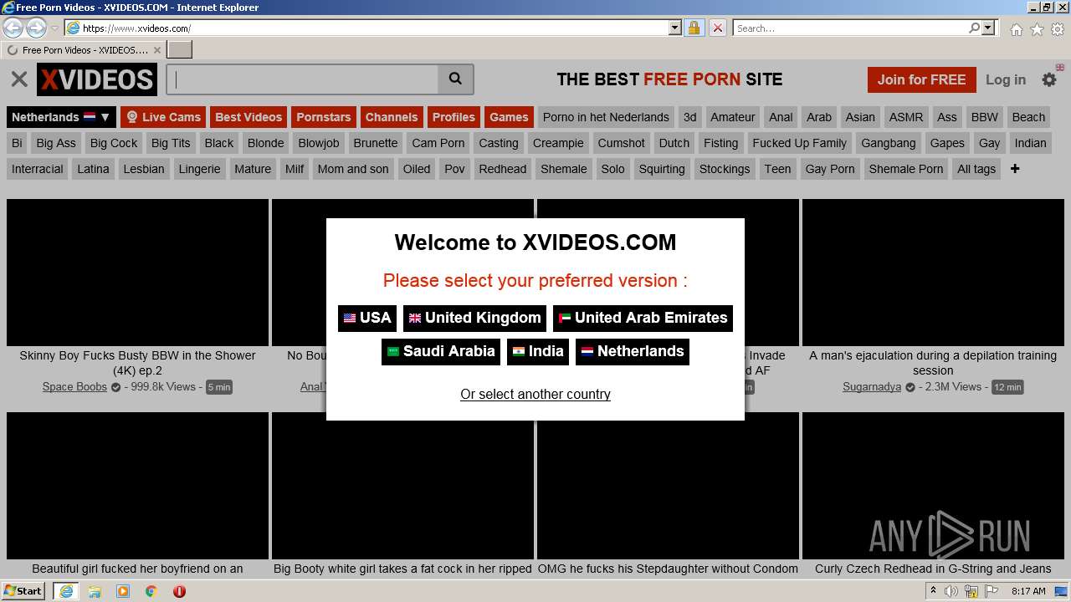Viewport: 1071px width, 602px height.
Task: Open the Netherlands country dropdown
Action: click(x=61, y=117)
